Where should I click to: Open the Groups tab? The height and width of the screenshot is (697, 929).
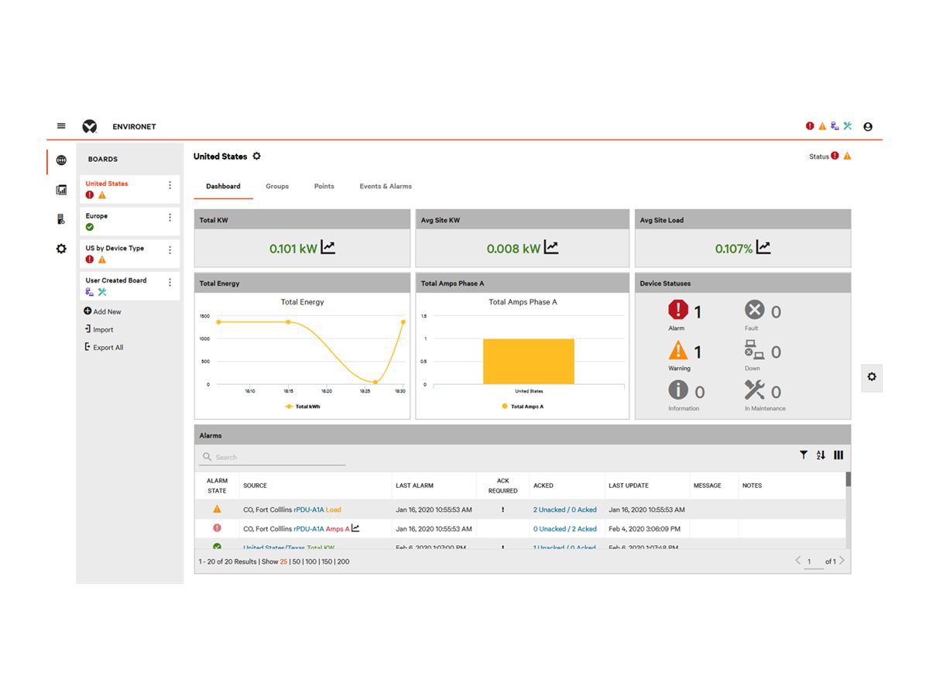click(277, 186)
